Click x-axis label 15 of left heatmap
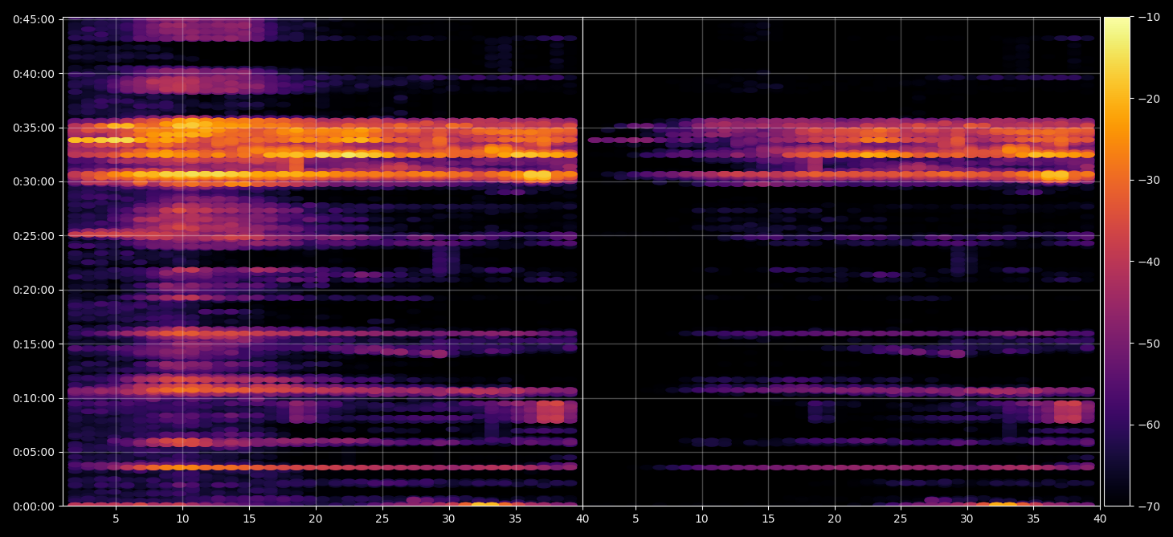 click(x=249, y=519)
